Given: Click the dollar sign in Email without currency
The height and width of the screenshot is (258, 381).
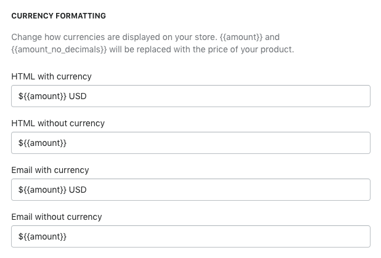Looking at the screenshot, I should pos(21,236).
